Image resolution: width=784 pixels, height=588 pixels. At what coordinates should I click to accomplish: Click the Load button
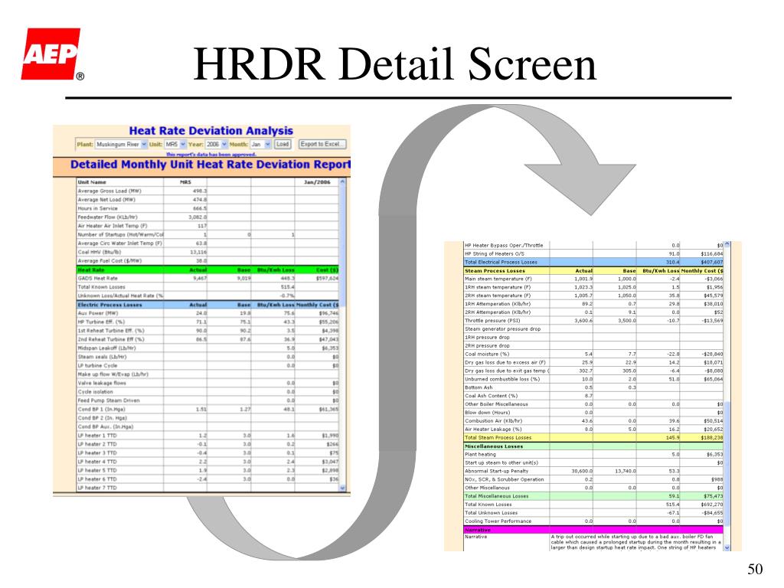pos(283,144)
